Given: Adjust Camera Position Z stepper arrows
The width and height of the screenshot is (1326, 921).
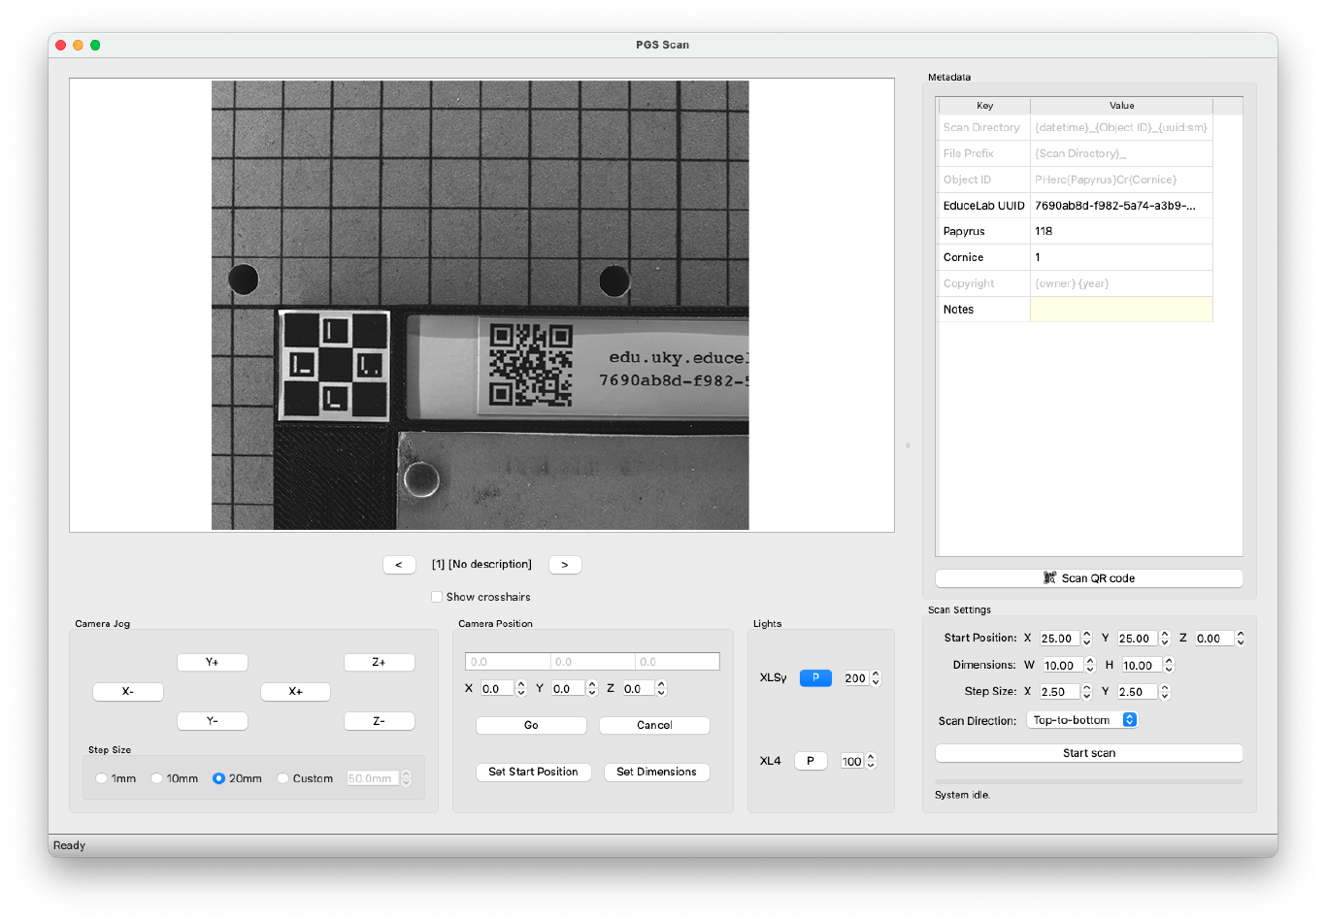Looking at the screenshot, I should tap(661, 689).
